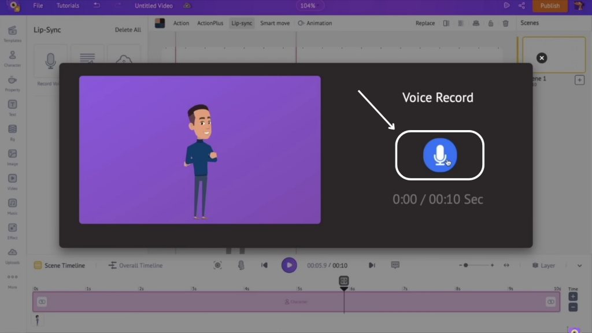Click the share icon in top bar
Screen dimensions: 592x333
pos(522,6)
